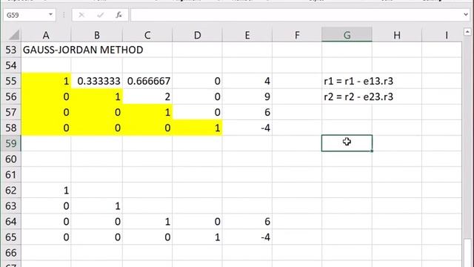This screenshot has height=267, width=474.
Task: Select row 62 header
Action: [10, 191]
